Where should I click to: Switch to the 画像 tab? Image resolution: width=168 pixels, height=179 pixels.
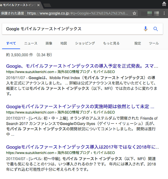click(49, 43)
